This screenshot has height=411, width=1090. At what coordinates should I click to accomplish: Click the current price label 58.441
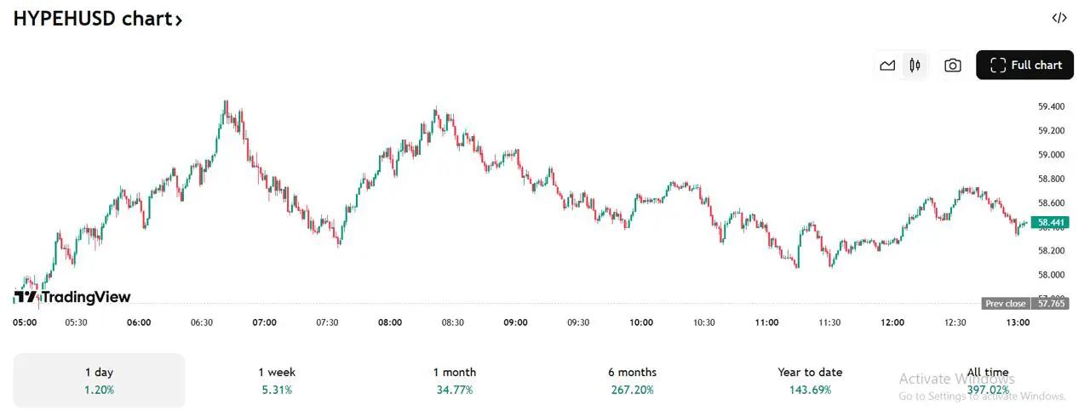tap(1050, 223)
